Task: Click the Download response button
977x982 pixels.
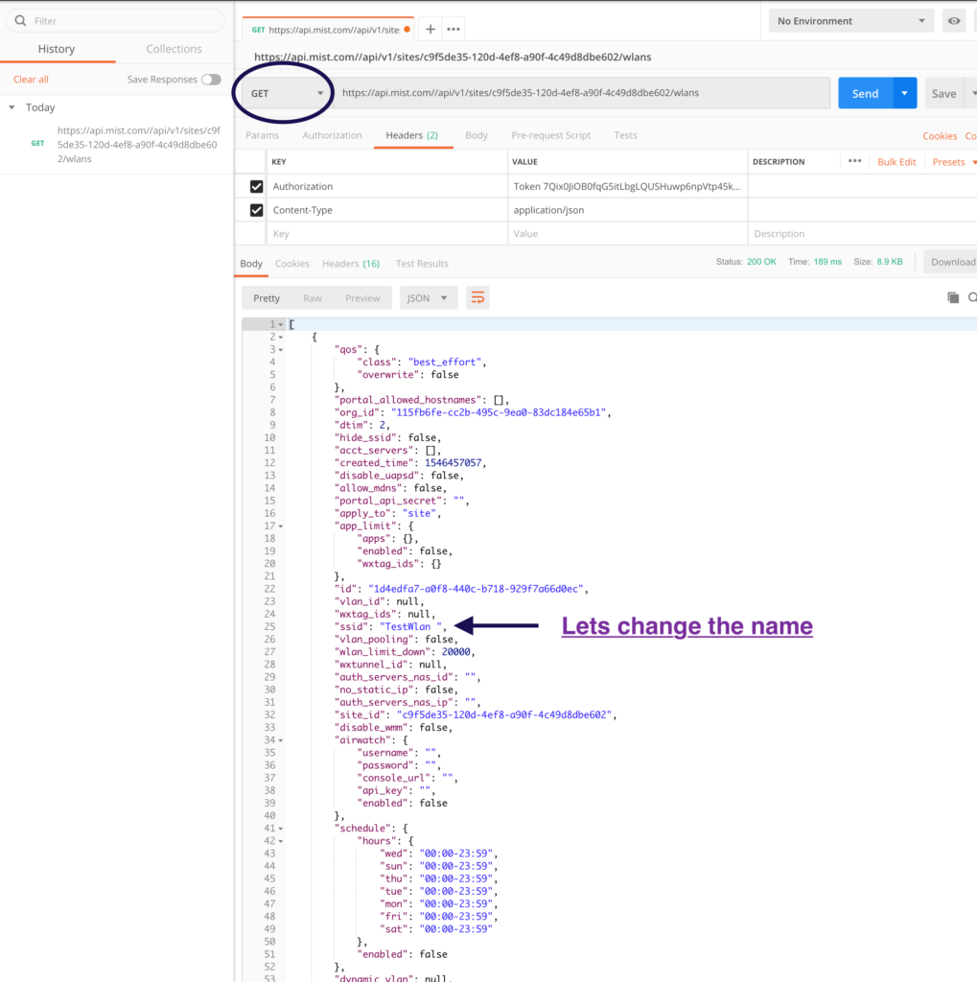Action: [x=952, y=261]
